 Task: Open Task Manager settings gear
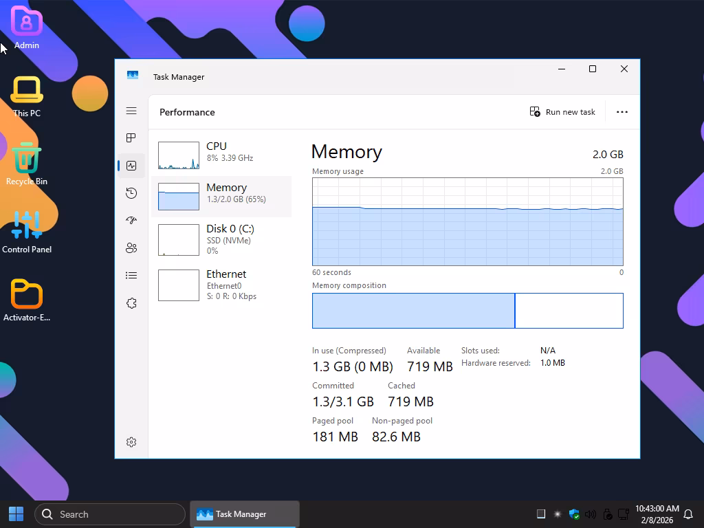point(131,442)
